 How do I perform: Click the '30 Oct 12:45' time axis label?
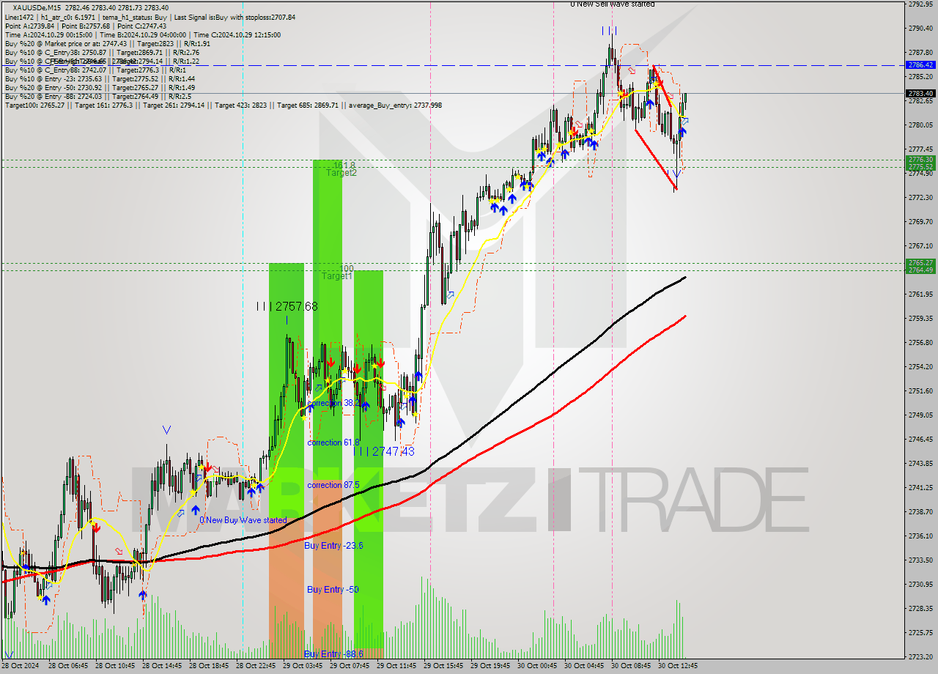(x=678, y=666)
